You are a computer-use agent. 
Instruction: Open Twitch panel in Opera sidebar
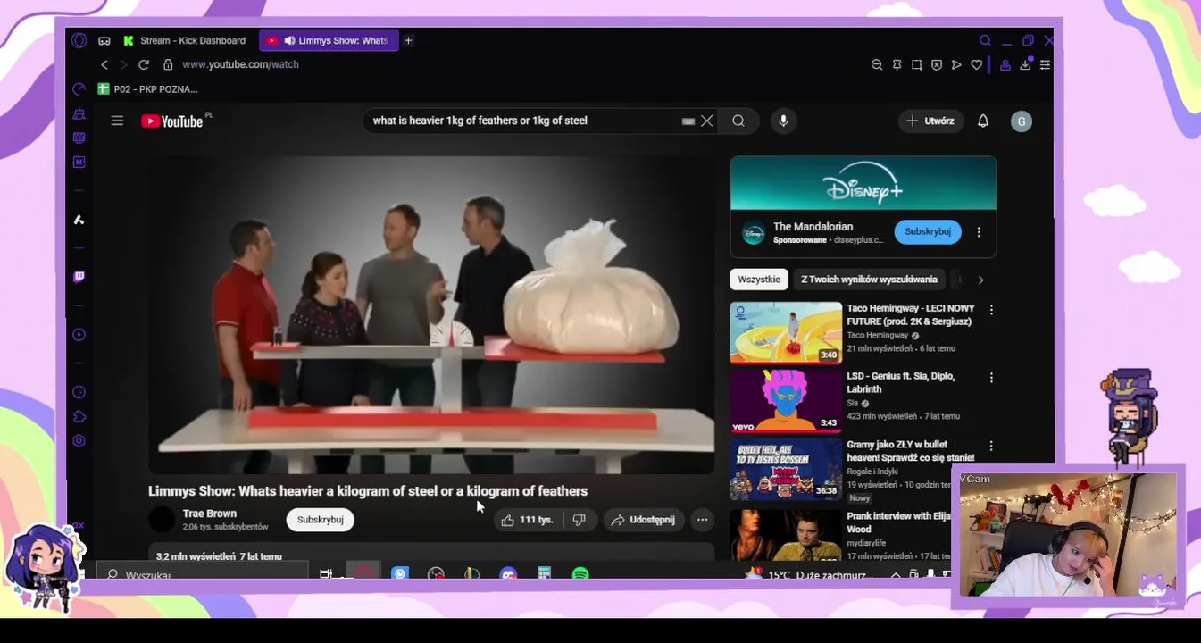(79, 277)
